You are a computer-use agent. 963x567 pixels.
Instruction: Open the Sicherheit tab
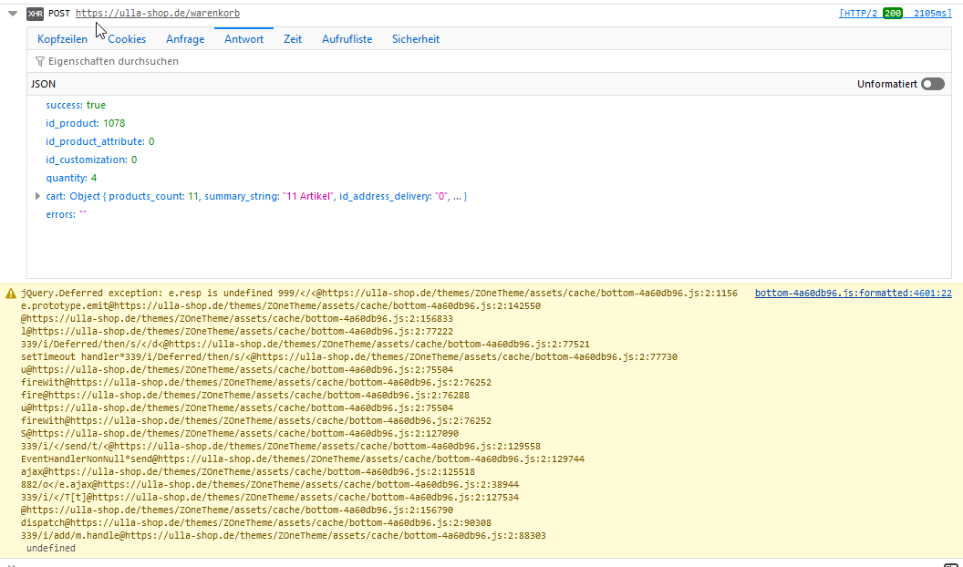click(416, 39)
